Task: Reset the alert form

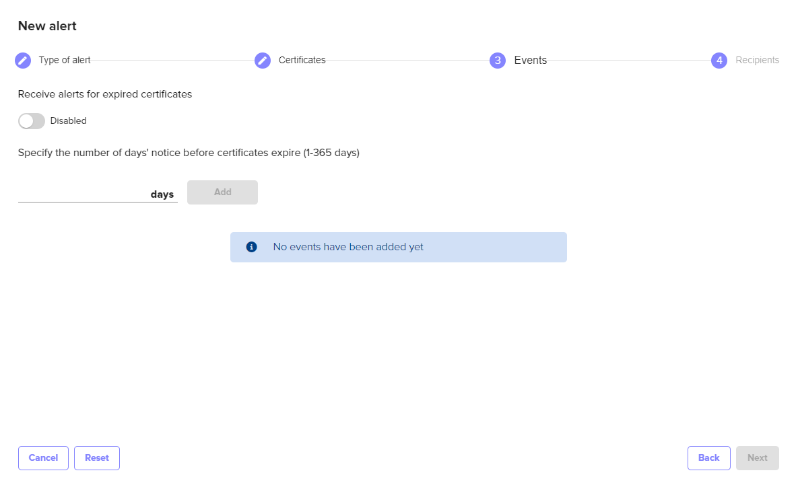Action: [x=97, y=458]
